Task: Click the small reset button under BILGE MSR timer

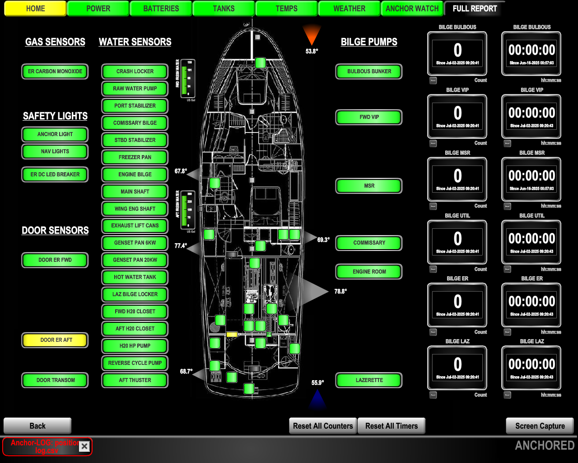Action: click(x=508, y=206)
